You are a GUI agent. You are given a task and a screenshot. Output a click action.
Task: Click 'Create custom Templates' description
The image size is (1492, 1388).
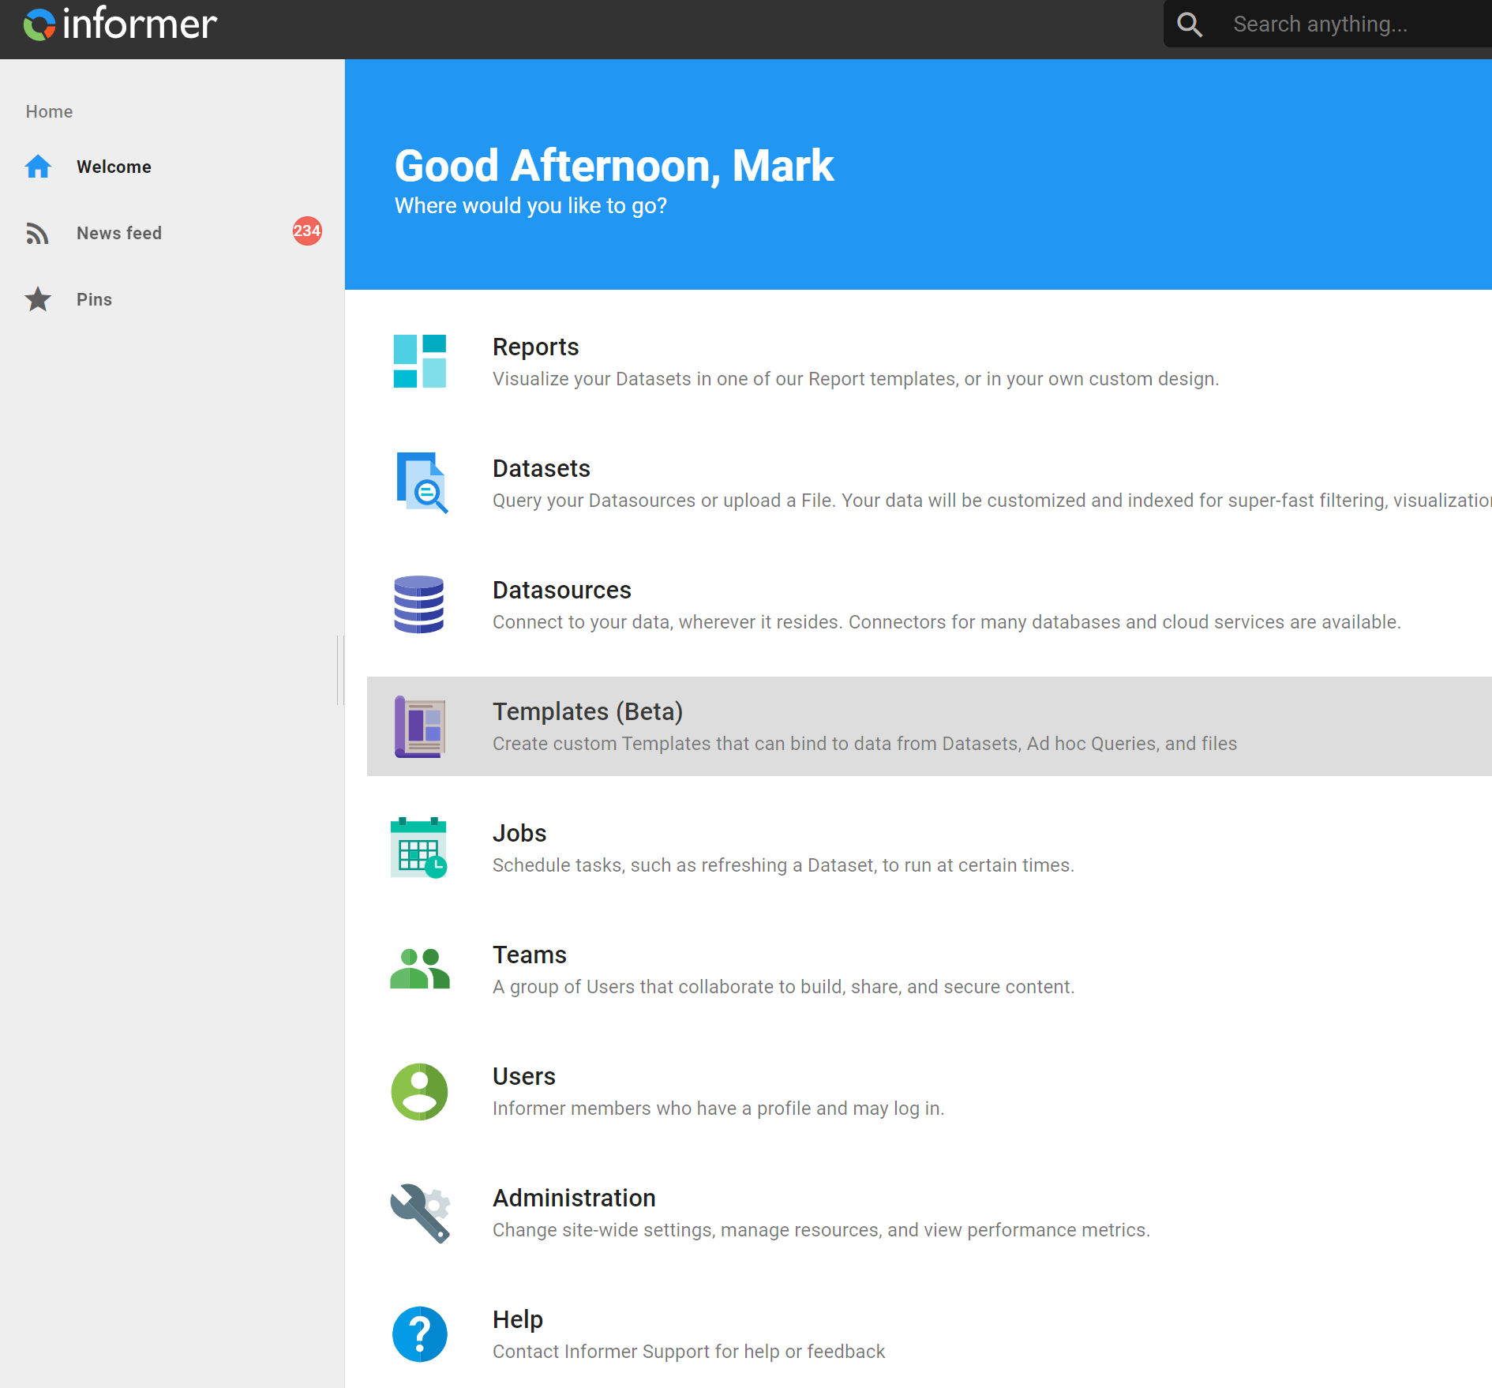tap(864, 744)
